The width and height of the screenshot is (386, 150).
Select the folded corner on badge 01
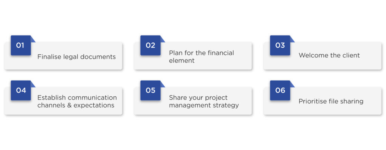pyautogui.click(x=33, y=39)
